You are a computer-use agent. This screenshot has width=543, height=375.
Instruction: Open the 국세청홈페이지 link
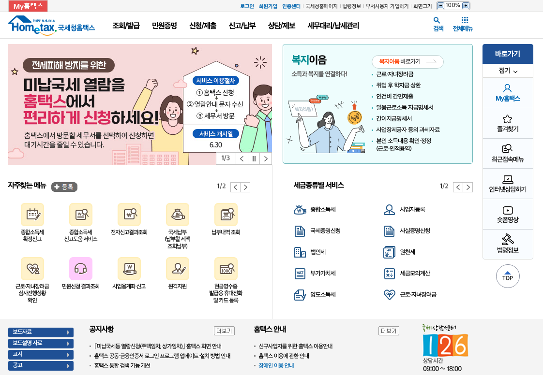point(321,6)
